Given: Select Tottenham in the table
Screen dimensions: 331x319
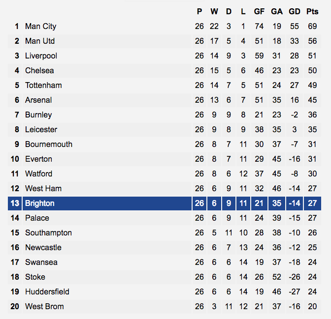Looking at the screenshot, I should pyautogui.click(x=43, y=86).
